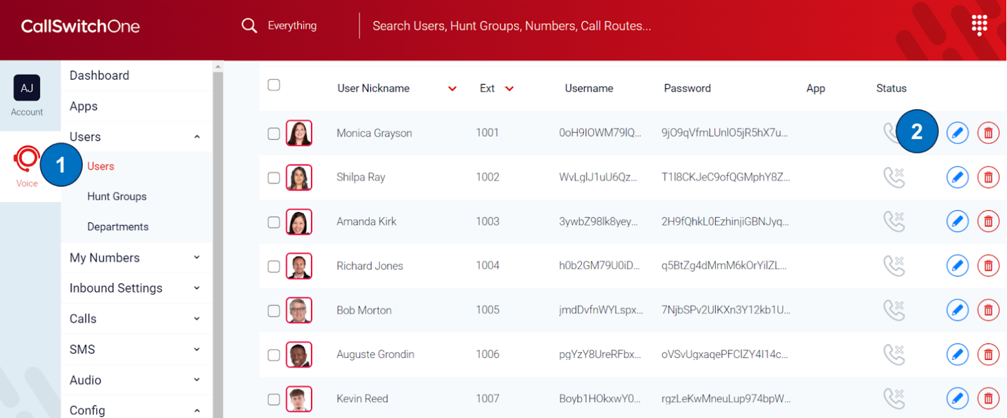
Task: Click Bob Morton's phone status icon
Action: coord(894,310)
